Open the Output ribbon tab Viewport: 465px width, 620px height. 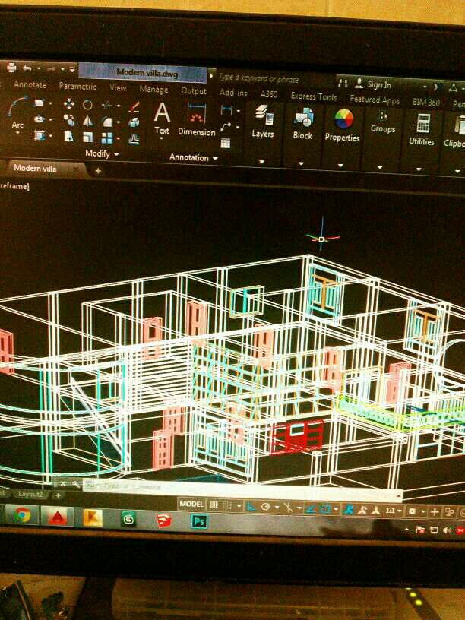coord(194,91)
